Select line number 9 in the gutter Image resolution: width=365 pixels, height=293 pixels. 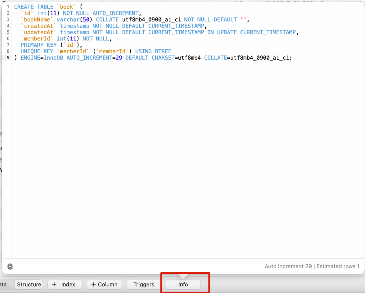tap(8, 58)
